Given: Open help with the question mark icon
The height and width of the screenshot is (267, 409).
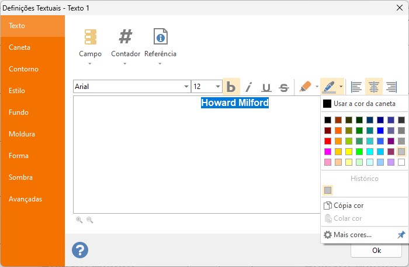Looking at the screenshot, I should pyautogui.click(x=80, y=250).
